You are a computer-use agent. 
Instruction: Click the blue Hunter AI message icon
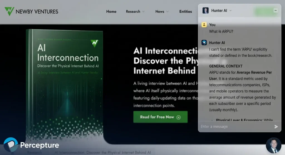204,43
